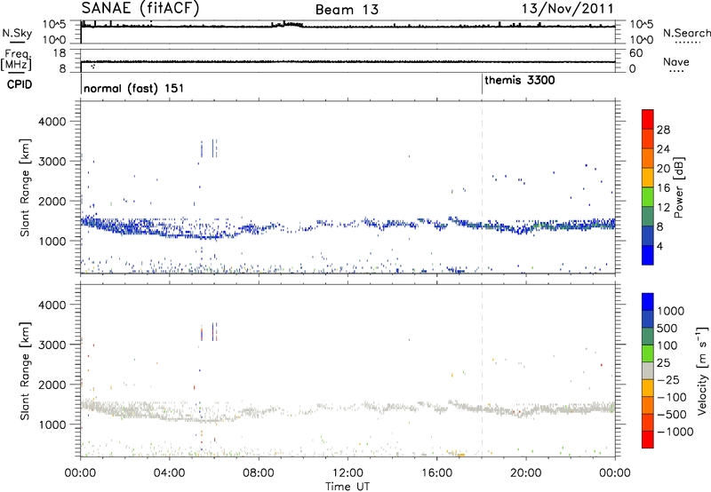Image resolution: width=711 pixels, height=492 pixels.
Task: Click the 04:00 time tick label
Action: 170,473
